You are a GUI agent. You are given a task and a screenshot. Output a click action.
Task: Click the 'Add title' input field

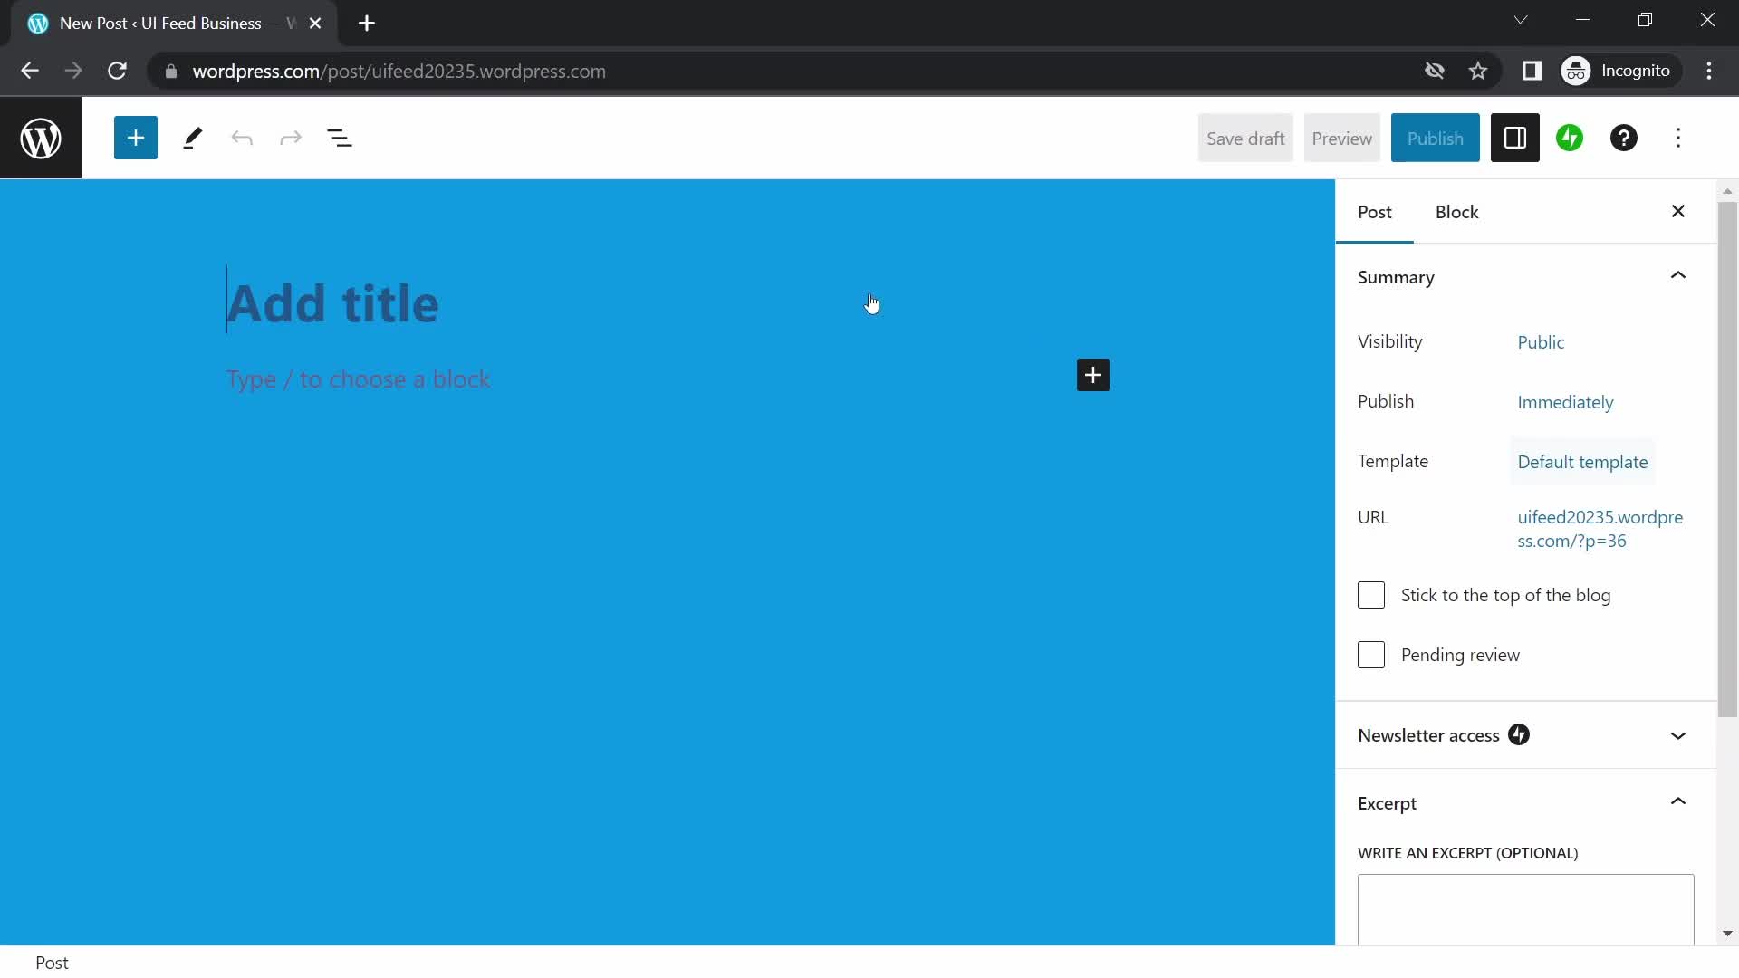332,302
